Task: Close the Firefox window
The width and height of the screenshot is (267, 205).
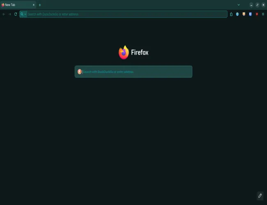Action: point(263,5)
